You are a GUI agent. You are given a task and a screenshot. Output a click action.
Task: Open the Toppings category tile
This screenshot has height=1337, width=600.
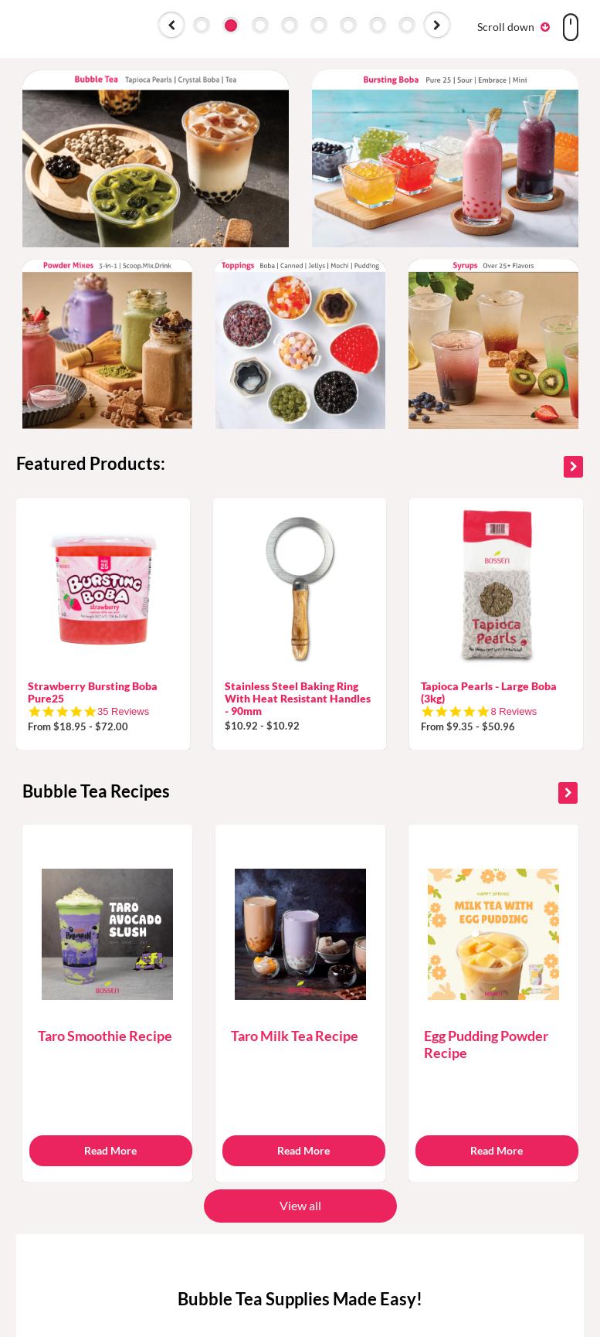pyautogui.click(x=300, y=344)
